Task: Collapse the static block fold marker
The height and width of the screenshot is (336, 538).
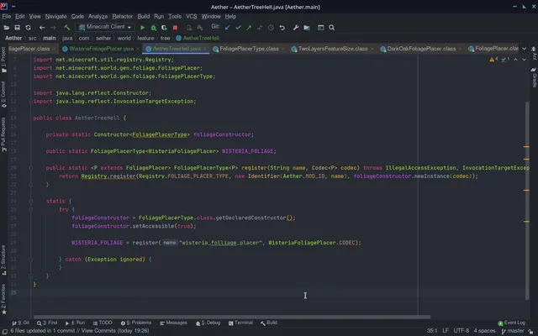Action: tap(30, 202)
